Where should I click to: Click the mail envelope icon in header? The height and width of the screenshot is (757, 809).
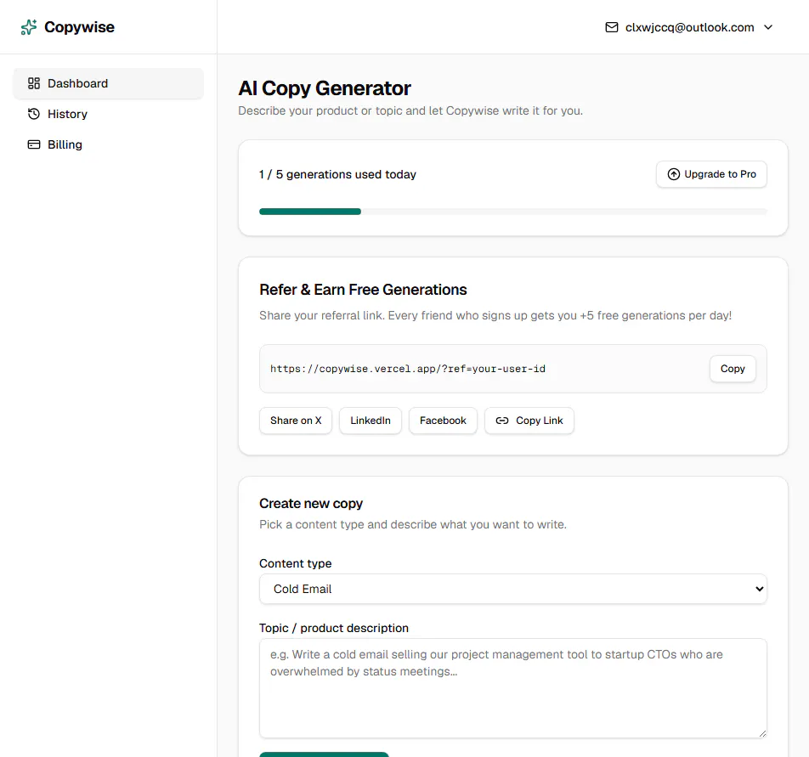(x=611, y=27)
